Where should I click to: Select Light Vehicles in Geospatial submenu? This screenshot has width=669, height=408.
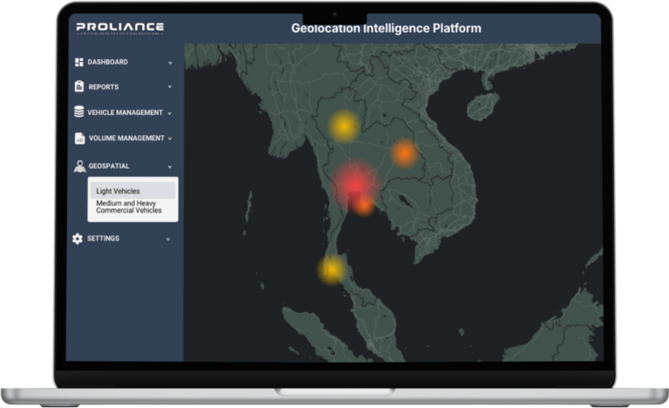pyautogui.click(x=132, y=191)
